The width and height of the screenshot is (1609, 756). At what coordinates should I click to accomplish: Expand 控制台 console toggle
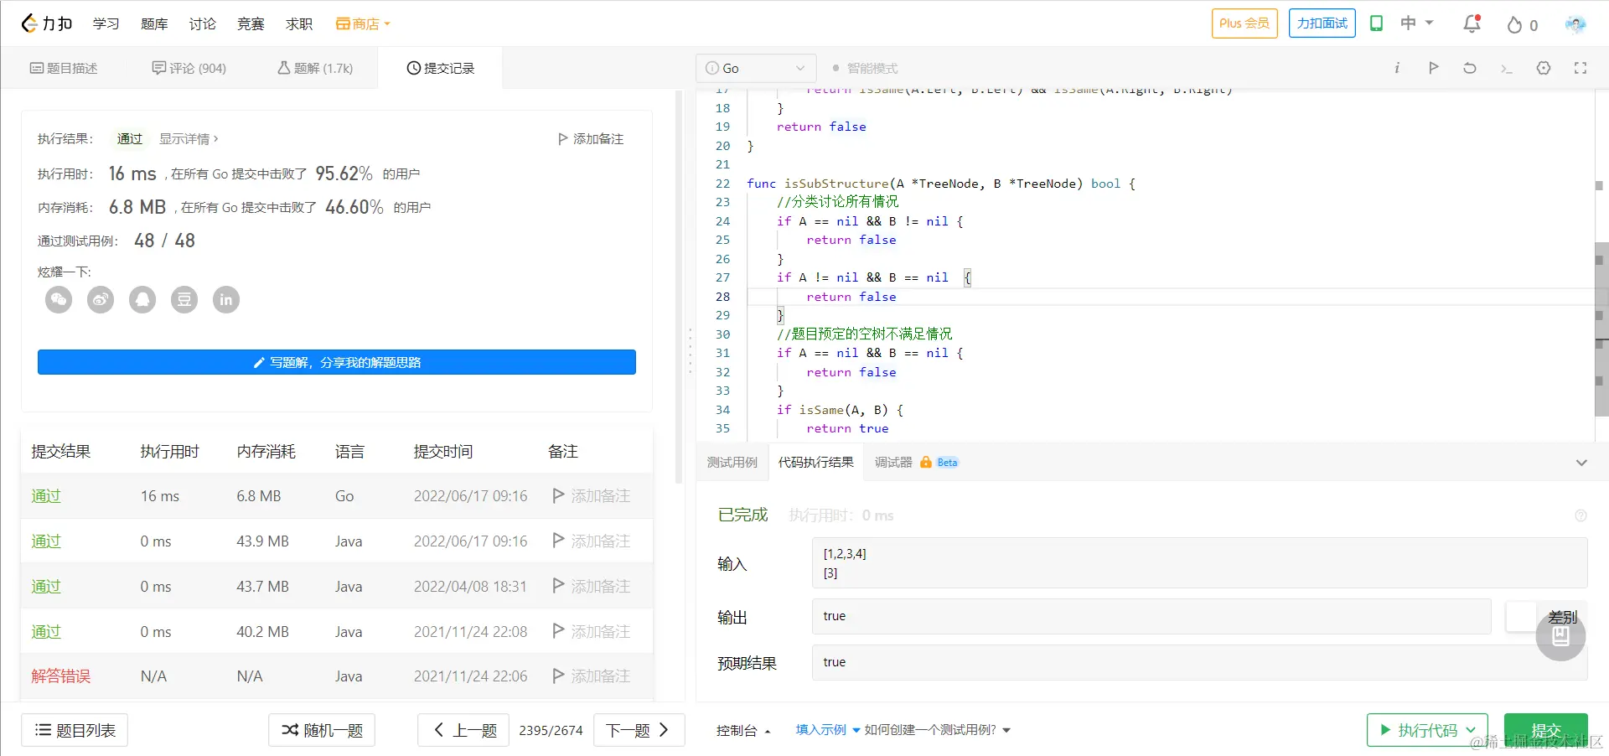tap(743, 730)
